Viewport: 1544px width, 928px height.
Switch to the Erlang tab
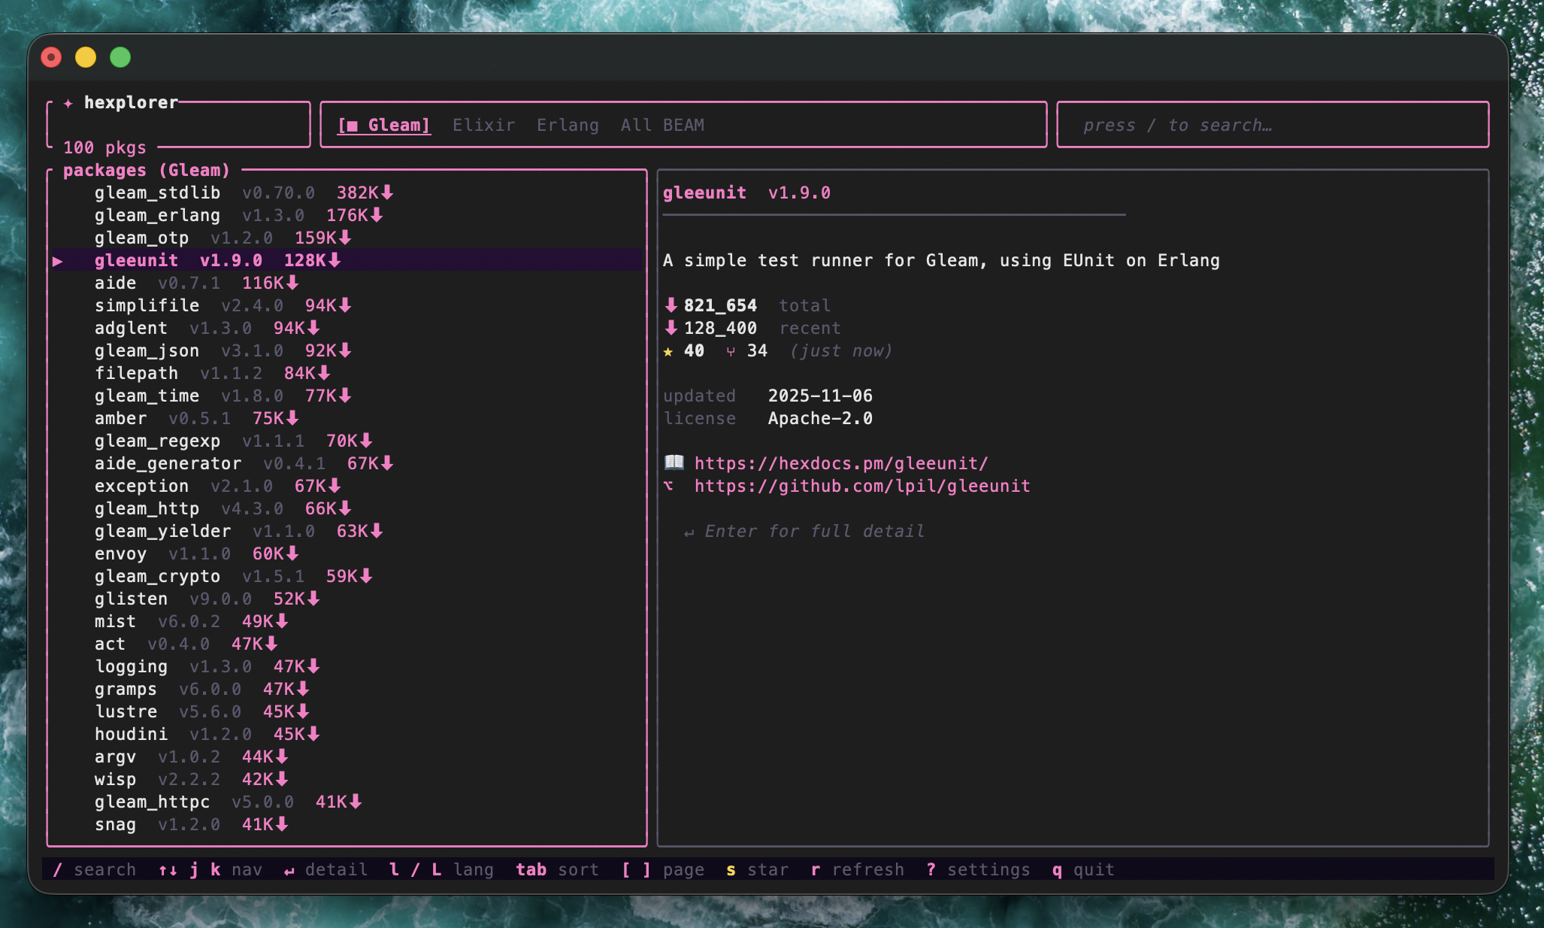(568, 125)
